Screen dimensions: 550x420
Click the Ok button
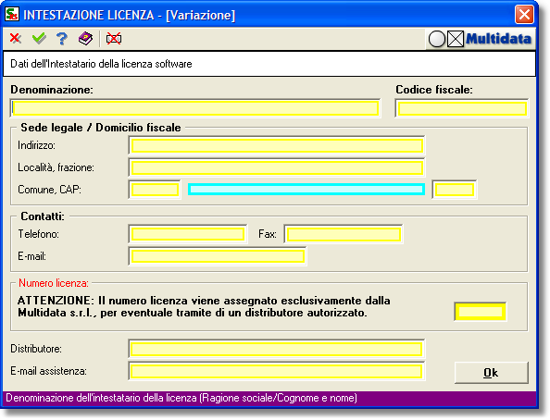click(x=491, y=372)
